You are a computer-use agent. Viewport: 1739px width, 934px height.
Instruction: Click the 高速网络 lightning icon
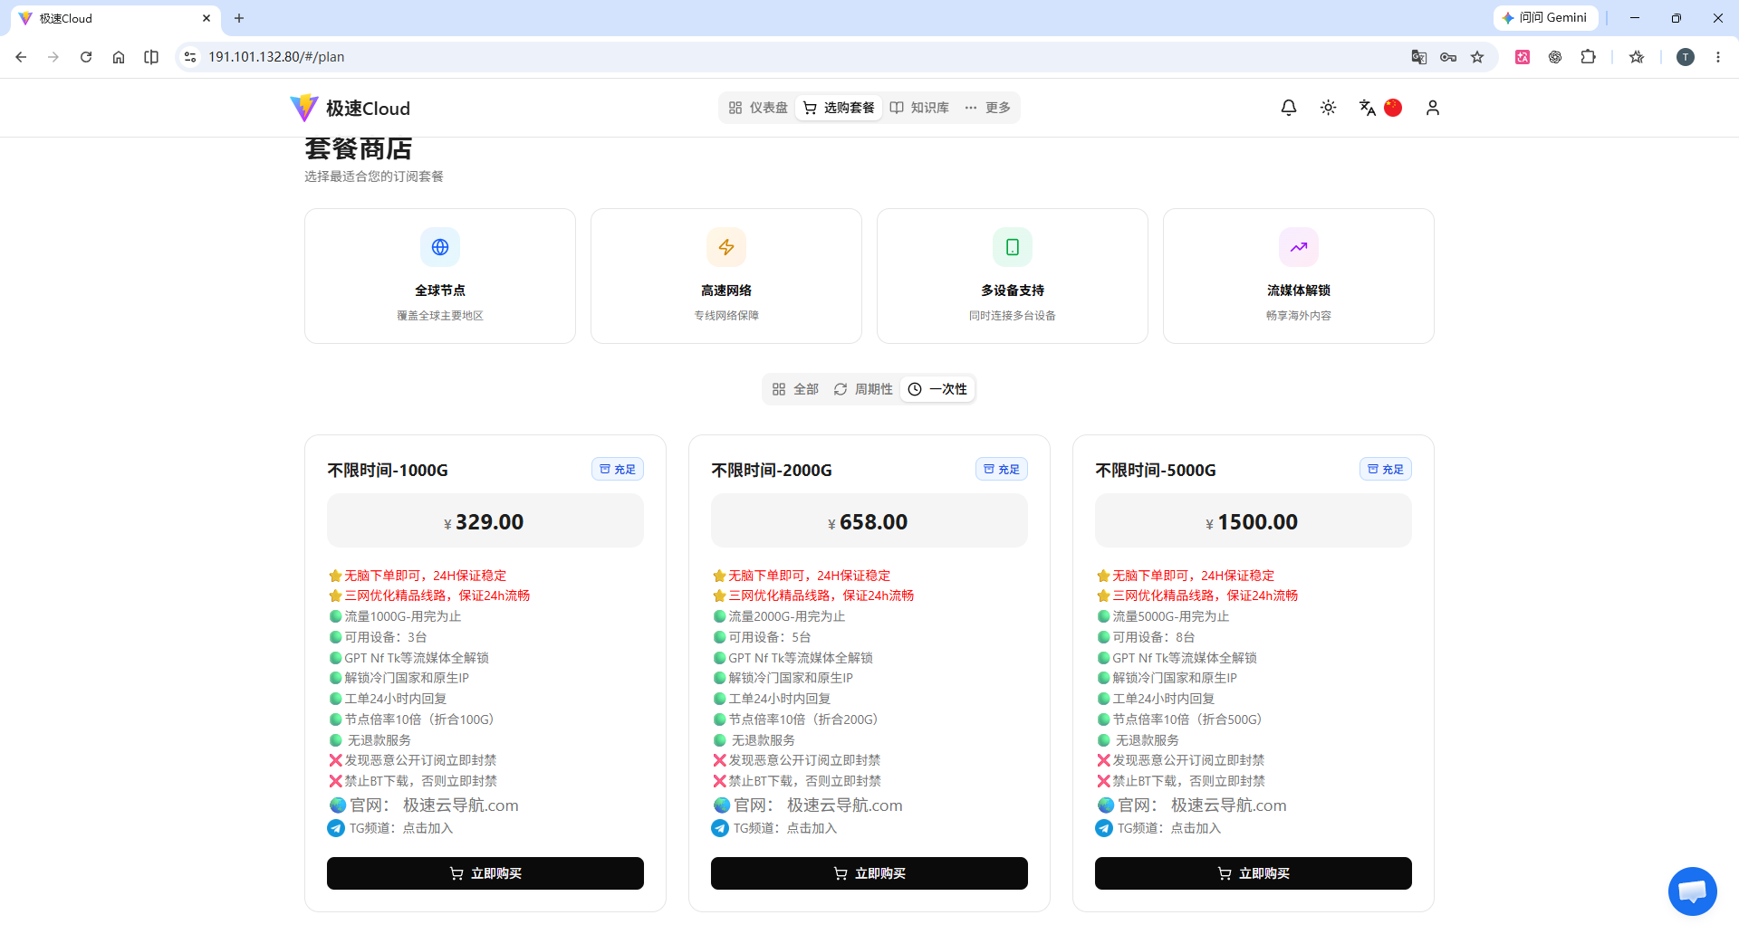pyautogui.click(x=726, y=247)
